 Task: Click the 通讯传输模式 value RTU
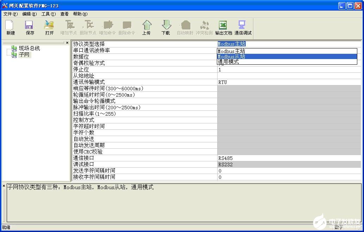(x=289, y=82)
